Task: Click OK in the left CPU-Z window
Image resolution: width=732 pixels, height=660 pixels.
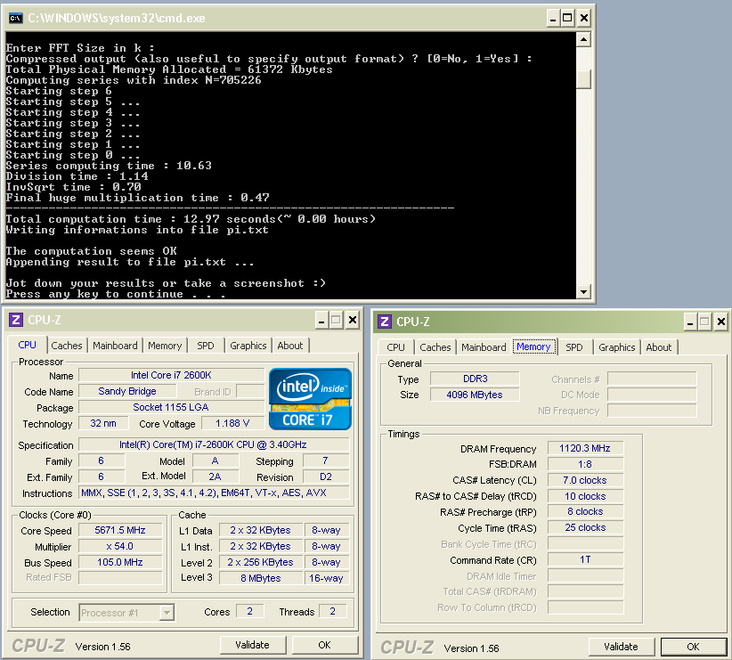Action: (324, 645)
